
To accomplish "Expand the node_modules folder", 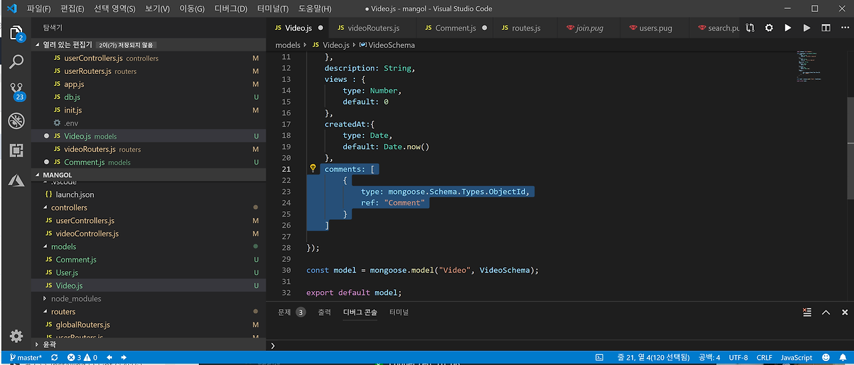I will pyautogui.click(x=75, y=299).
